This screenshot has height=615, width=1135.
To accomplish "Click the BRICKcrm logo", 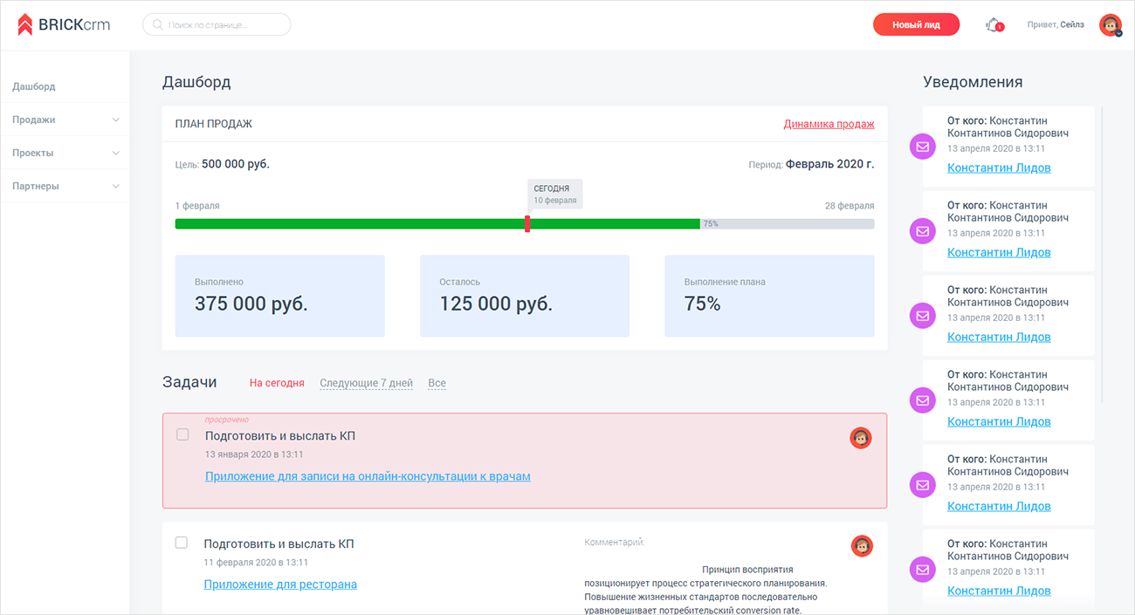I will pyautogui.click(x=64, y=24).
